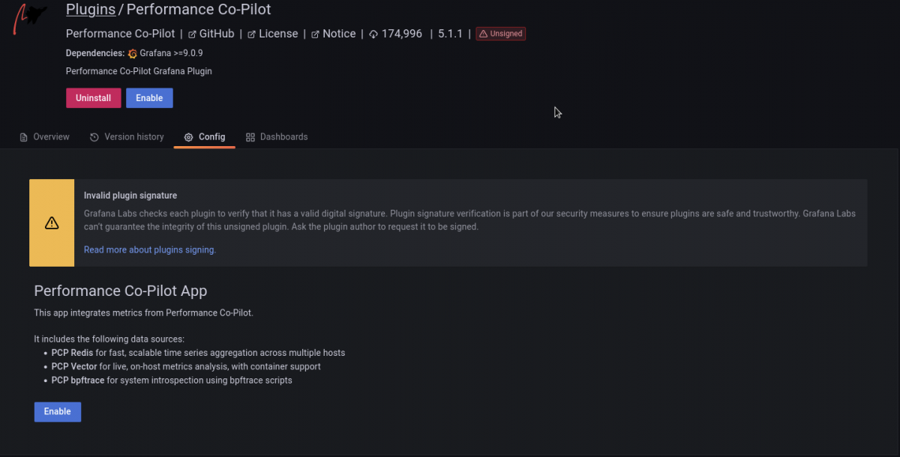Switch to the Overview tab
Viewport: 900px width, 457px height.
50,137
